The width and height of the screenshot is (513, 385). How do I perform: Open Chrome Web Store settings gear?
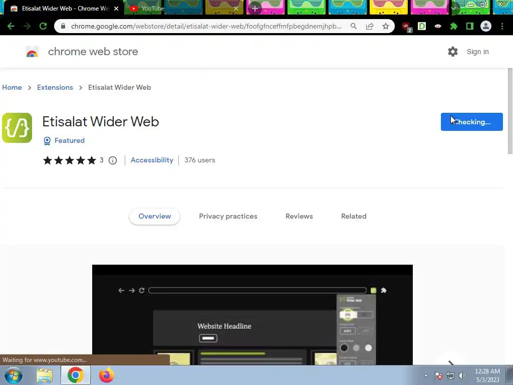tap(453, 52)
